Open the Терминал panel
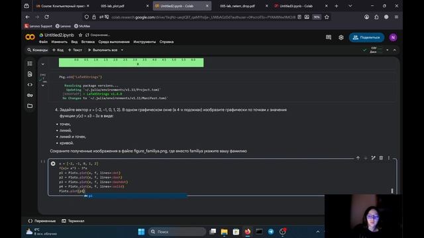This screenshot has width=424, height=238. coord(73,221)
